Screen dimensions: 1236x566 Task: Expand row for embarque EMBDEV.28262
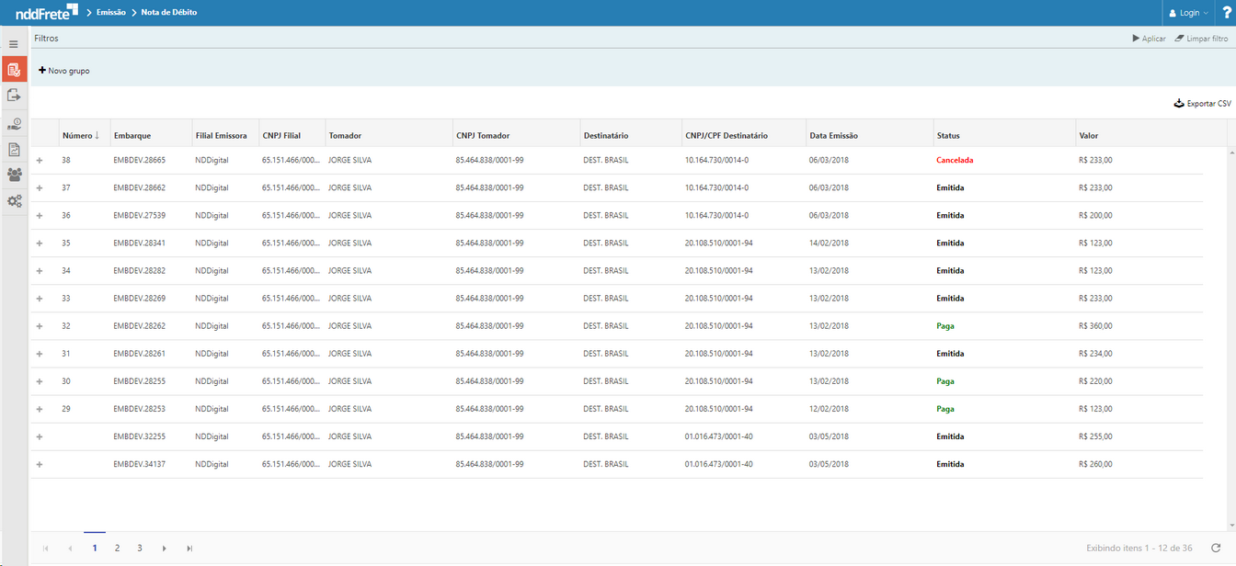coord(40,326)
